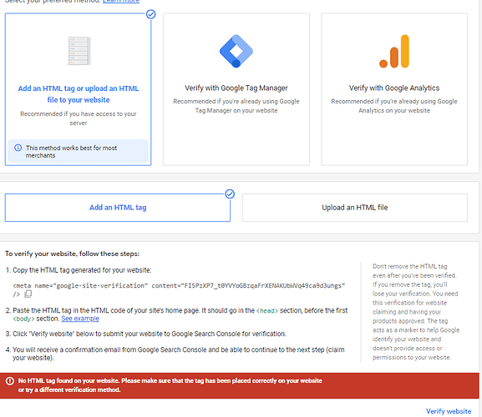Viewport: 482px width, 417px height.
Task: Click the Google Analytics bar chart logo
Action: pyautogui.click(x=394, y=51)
